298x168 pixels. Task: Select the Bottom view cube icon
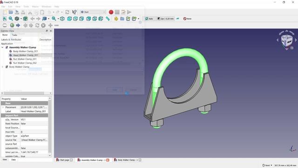pos(95,19)
